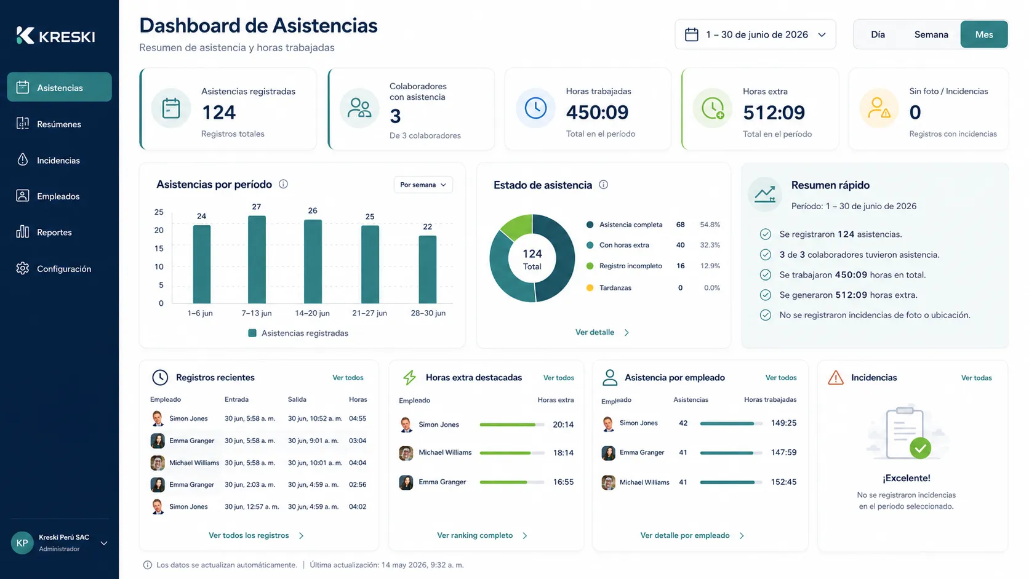Image resolution: width=1029 pixels, height=579 pixels.
Task: Toggle Asistencias registradas legend in bar chart
Action: (x=298, y=333)
